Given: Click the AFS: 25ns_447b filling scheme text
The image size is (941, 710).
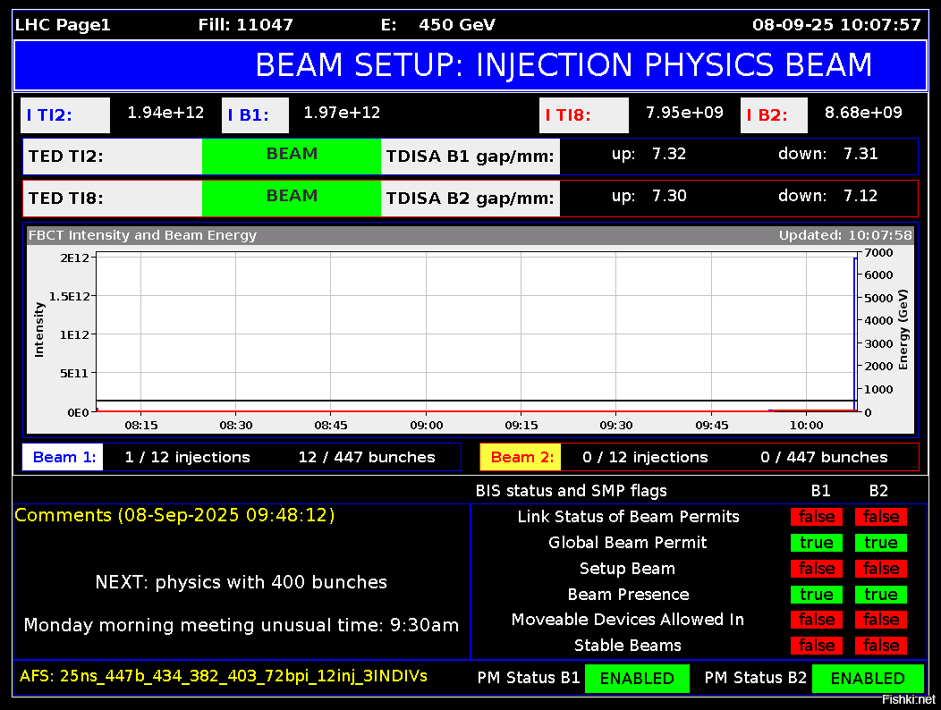Looking at the screenshot, I should pyautogui.click(x=224, y=676).
